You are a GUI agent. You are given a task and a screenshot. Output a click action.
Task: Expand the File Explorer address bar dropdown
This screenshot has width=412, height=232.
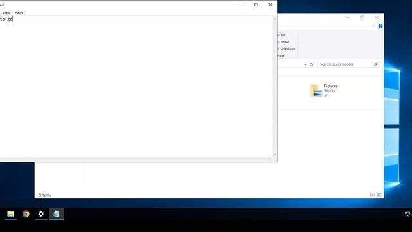coord(306,64)
